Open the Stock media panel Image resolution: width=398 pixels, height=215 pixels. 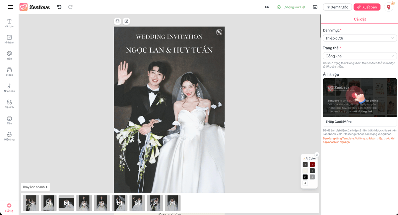coord(9,71)
